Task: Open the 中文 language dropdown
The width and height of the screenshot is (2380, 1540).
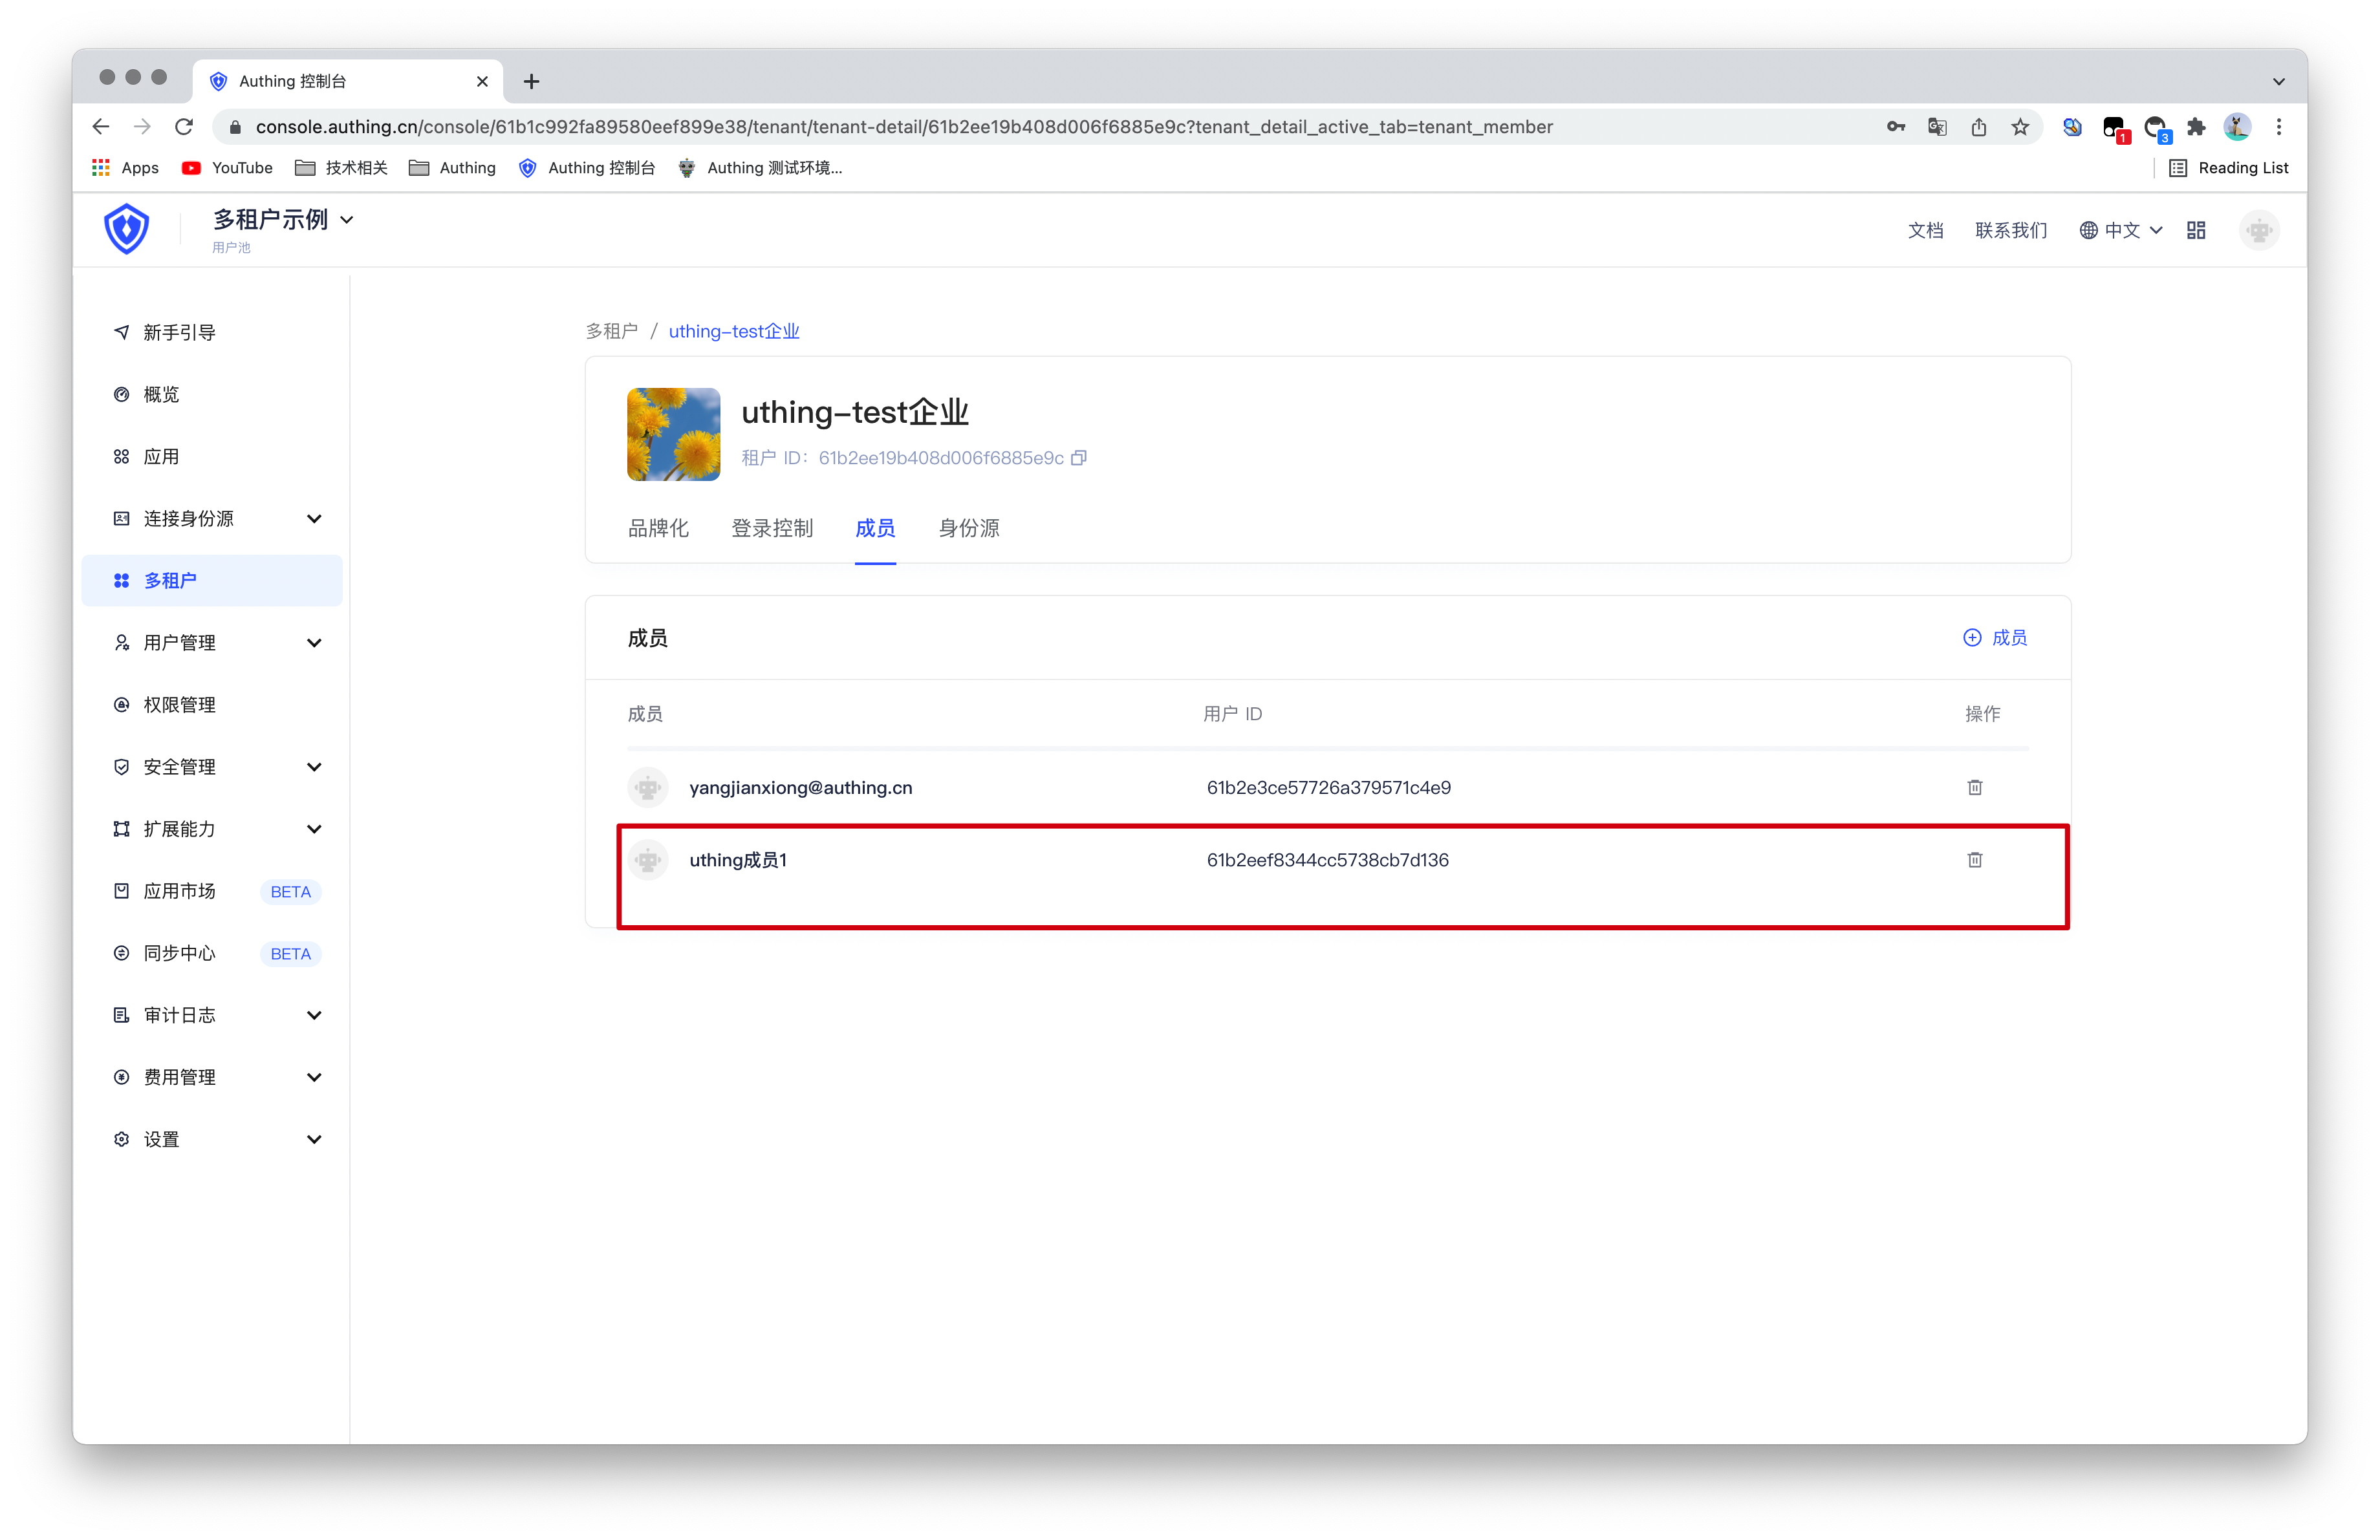Action: (x=2121, y=231)
